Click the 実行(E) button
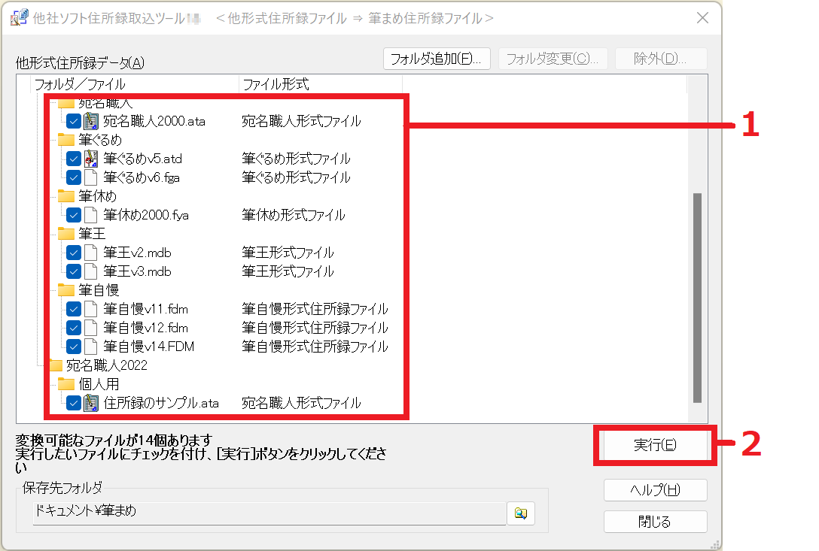Screen dimensions: 819x551 (656, 445)
